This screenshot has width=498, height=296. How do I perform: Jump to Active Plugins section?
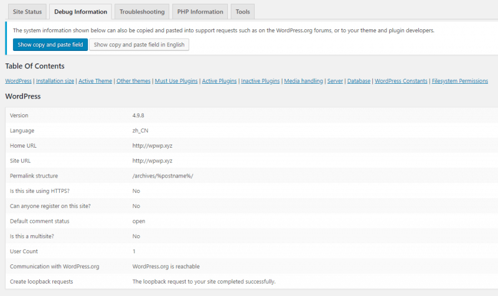(x=219, y=81)
